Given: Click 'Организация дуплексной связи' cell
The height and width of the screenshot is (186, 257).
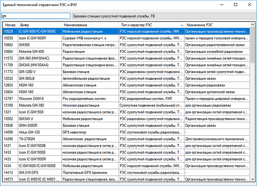Looking at the screenshot, I should (x=217, y=92).
